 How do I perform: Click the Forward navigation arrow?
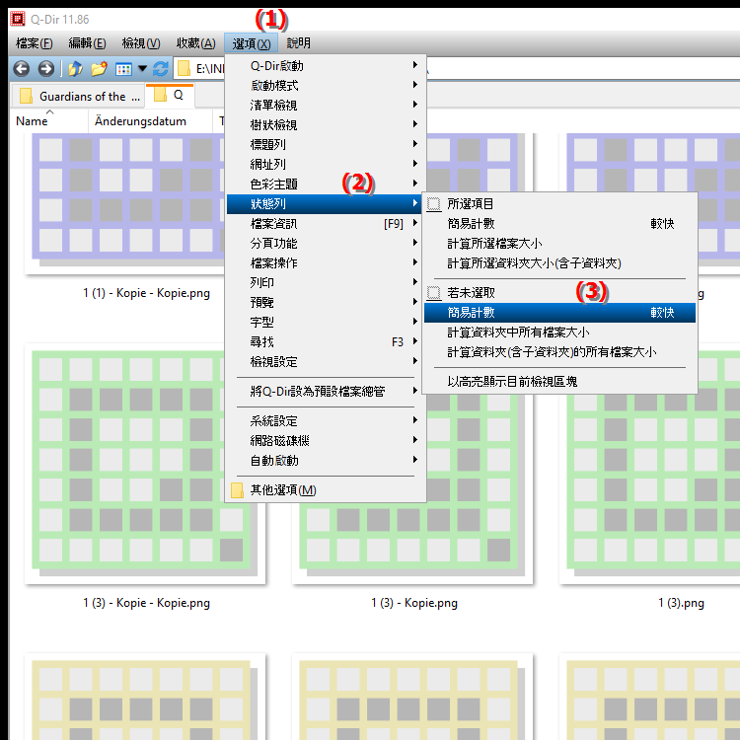[x=45, y=69]
